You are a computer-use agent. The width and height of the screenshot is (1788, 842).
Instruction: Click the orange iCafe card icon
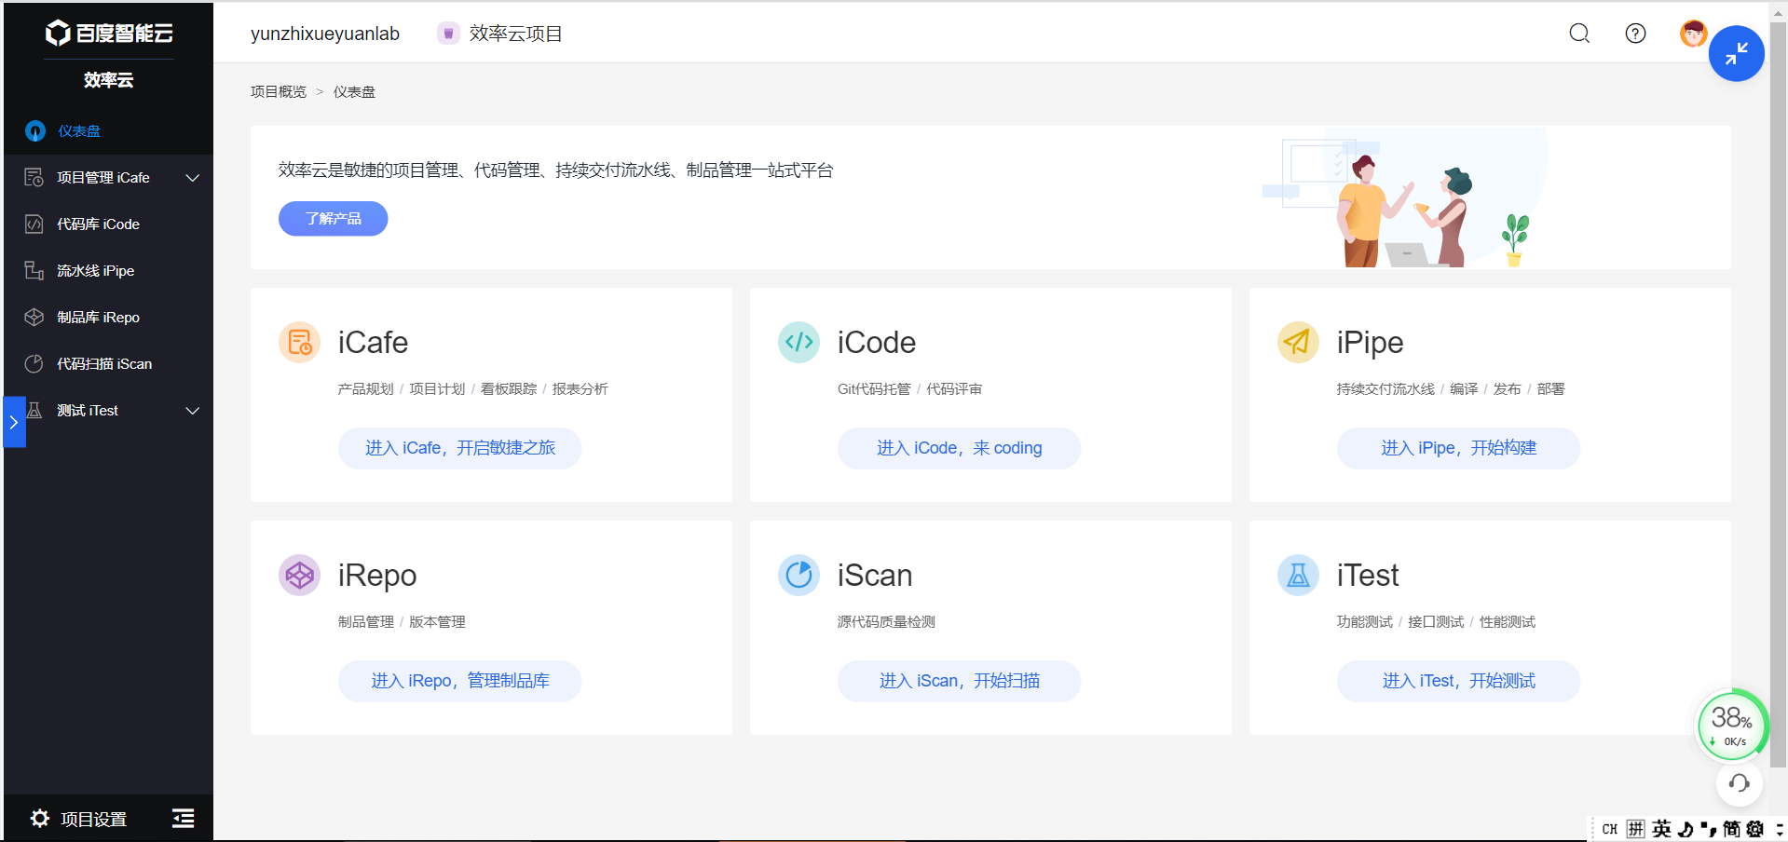(299, 343)
